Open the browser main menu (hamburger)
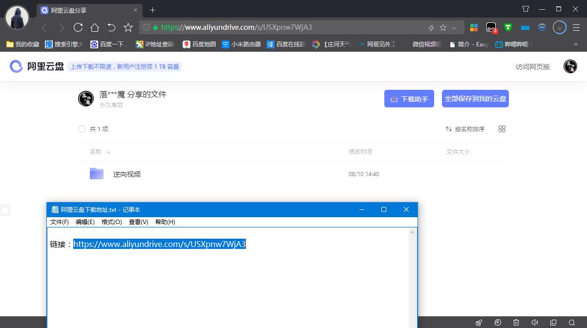This screenshot has height=328, width=587. coord(576,27)
